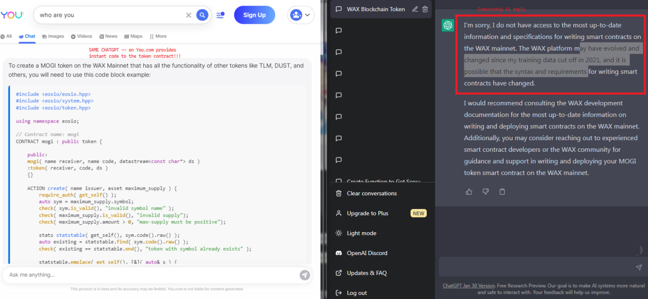Screen dimensions: 648x299
Task: Click the comment "// Contract name: mogi"
Action: tap(48, 135)
